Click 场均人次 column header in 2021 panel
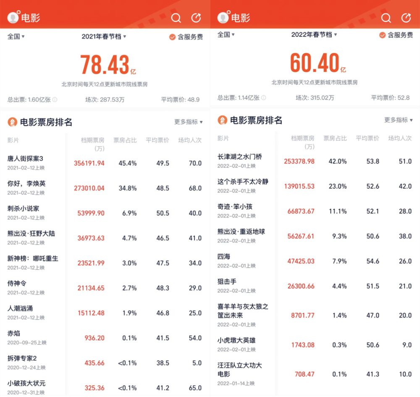The image size is (420, 397). 190,140
